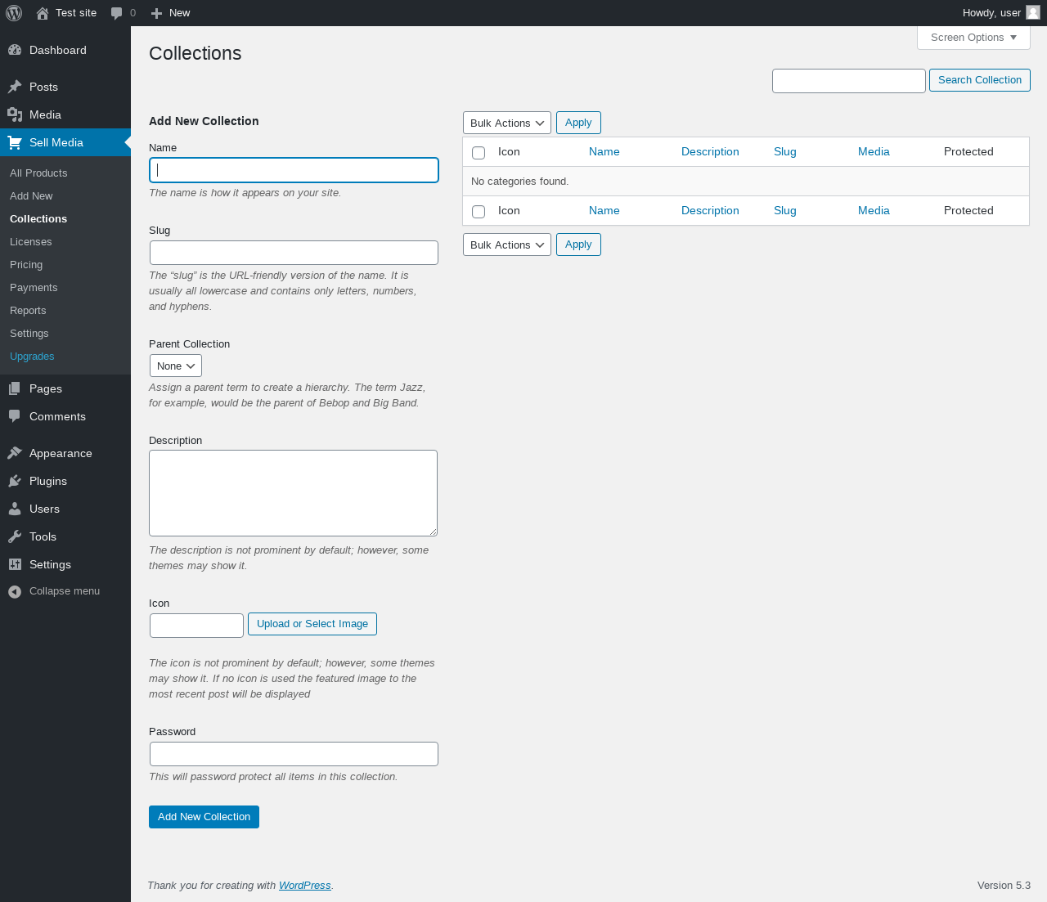Click the Dashboard gauge icon
The width and height of the screenshot is (1047, 902).
click(15, 50)
